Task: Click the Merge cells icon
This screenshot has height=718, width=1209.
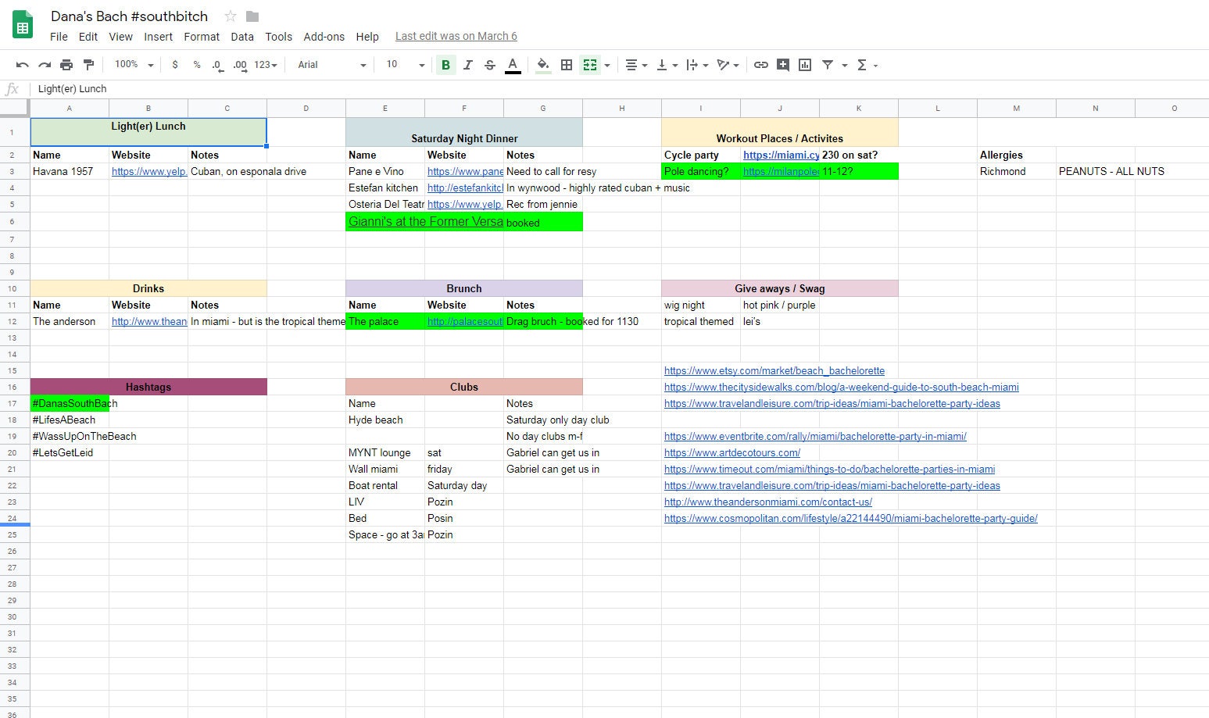Action: click(590, 65)
